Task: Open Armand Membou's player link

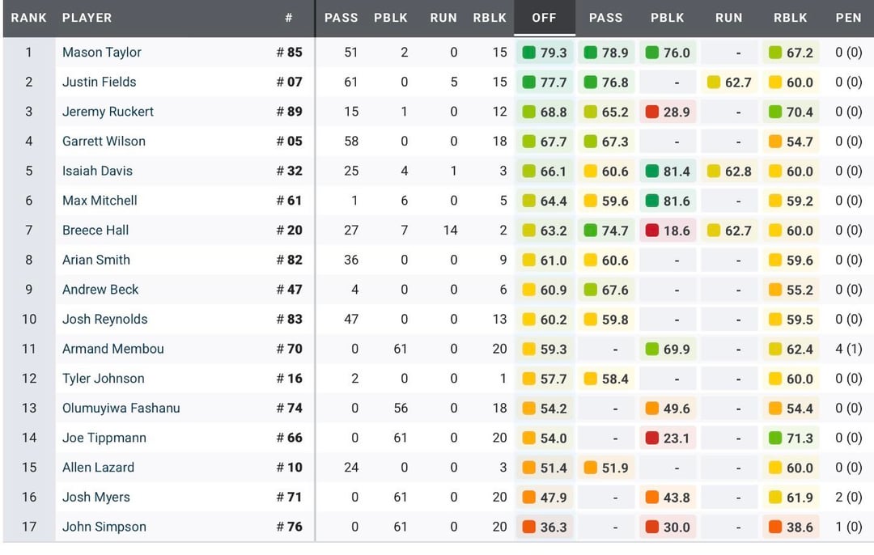Action: [113, 350]
